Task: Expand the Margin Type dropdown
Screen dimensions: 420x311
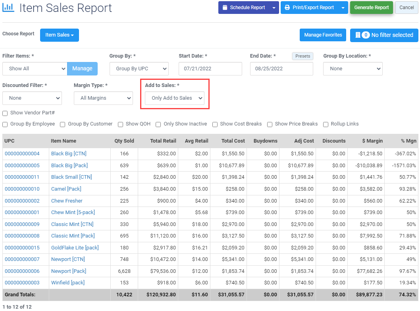Action: (103, 98)
